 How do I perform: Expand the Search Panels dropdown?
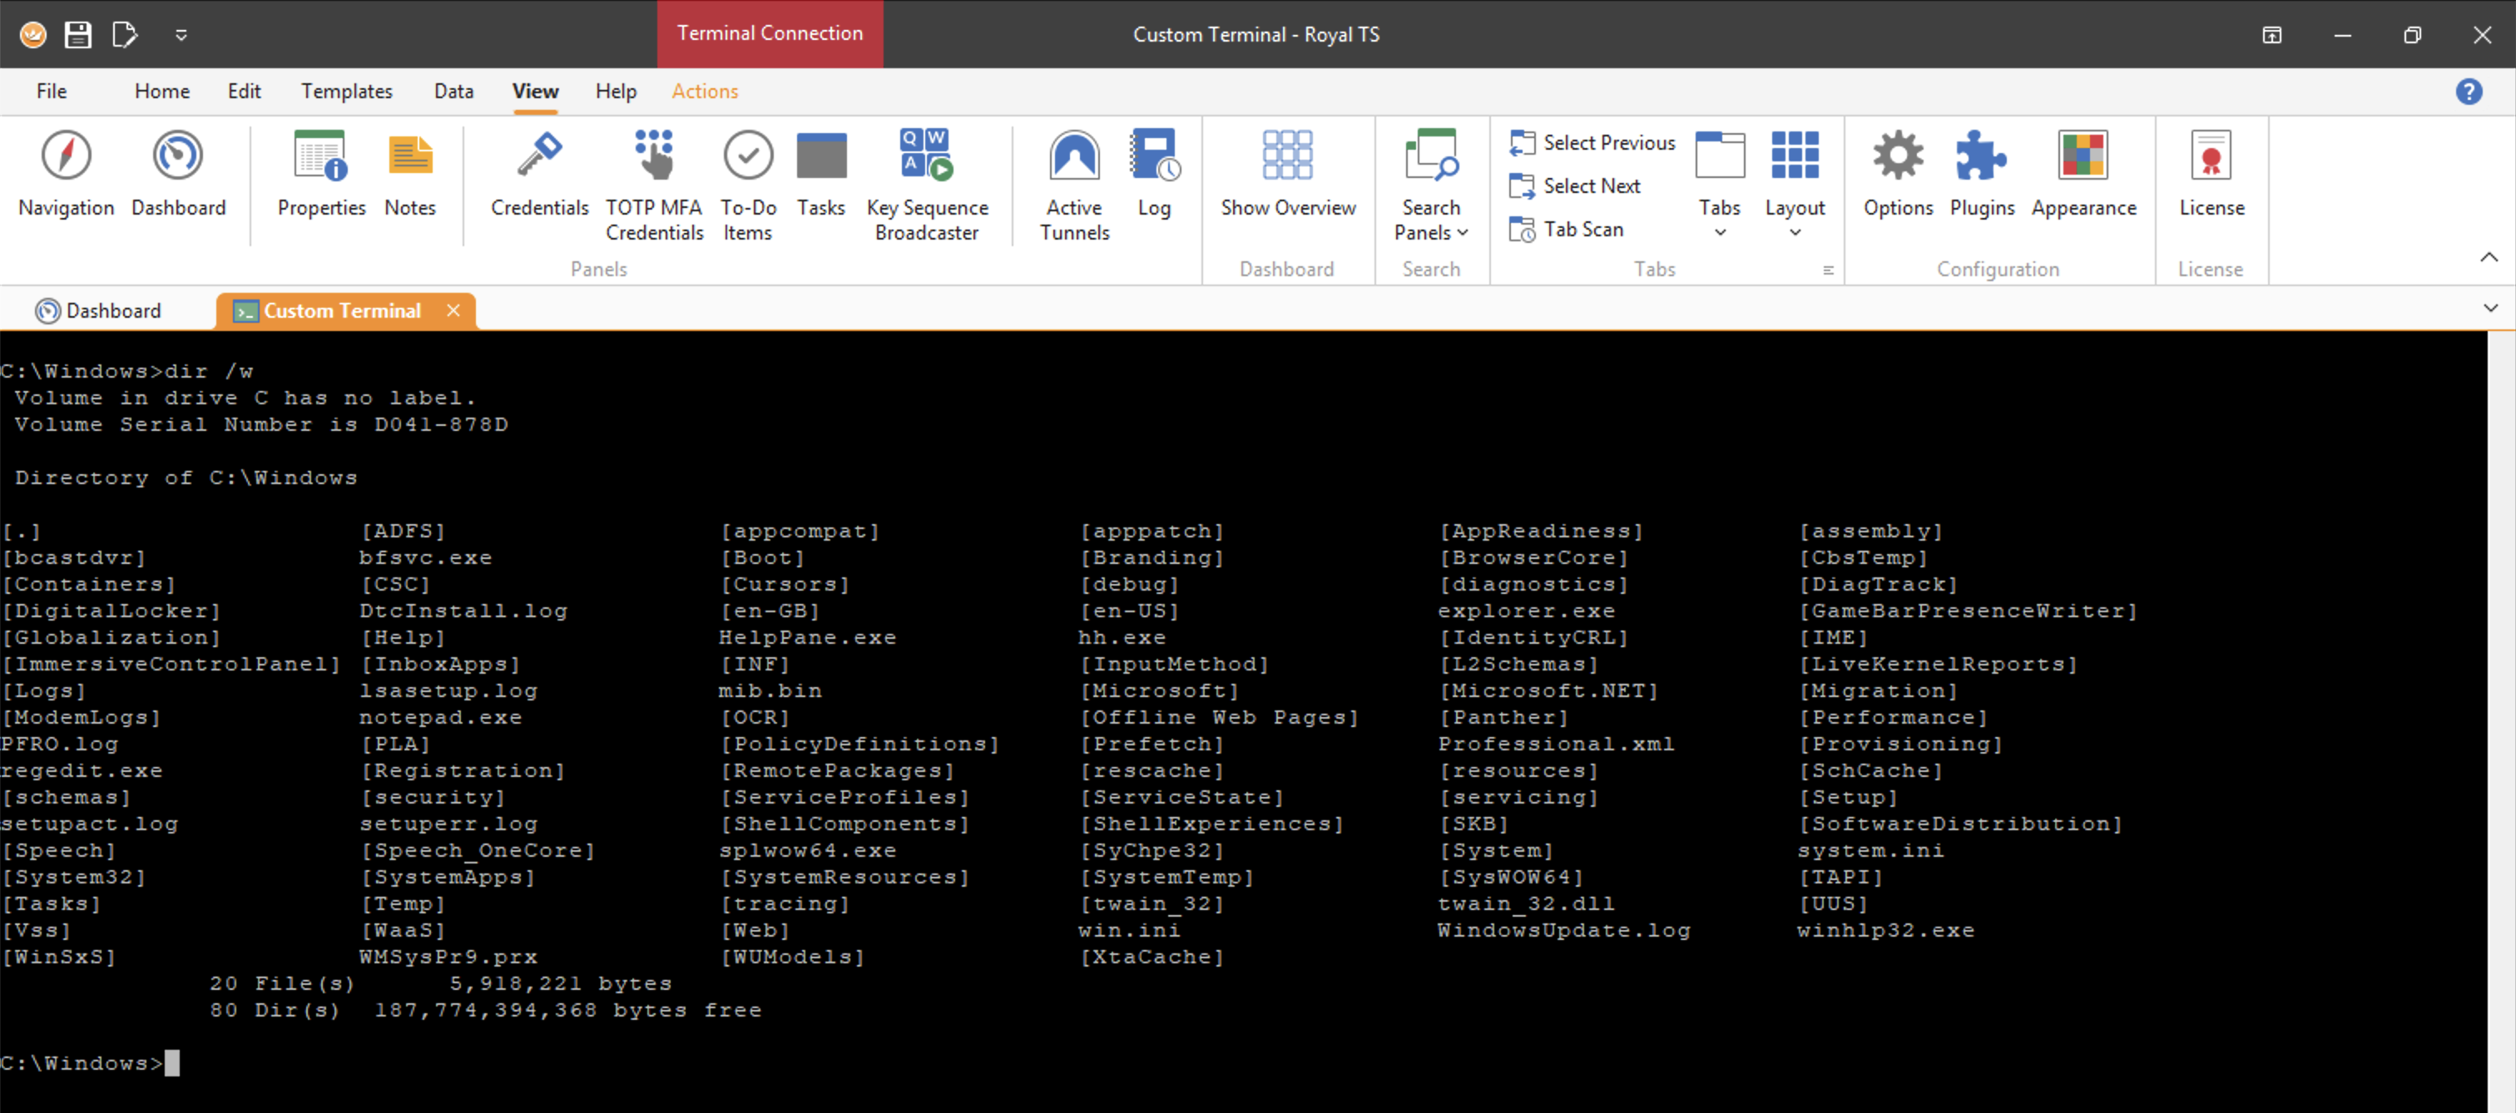tap(1431, 186)
